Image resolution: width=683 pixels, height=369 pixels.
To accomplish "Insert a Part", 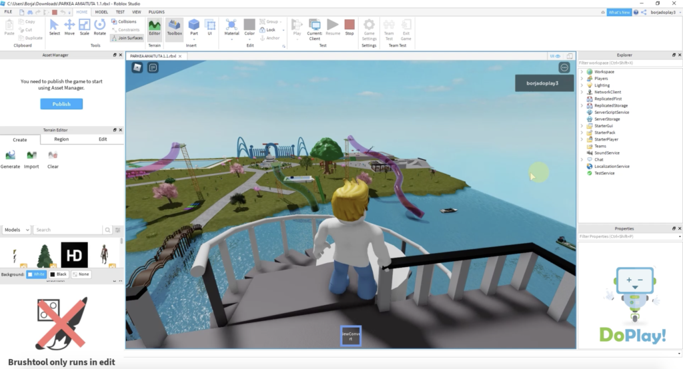I will coord(194,27).
